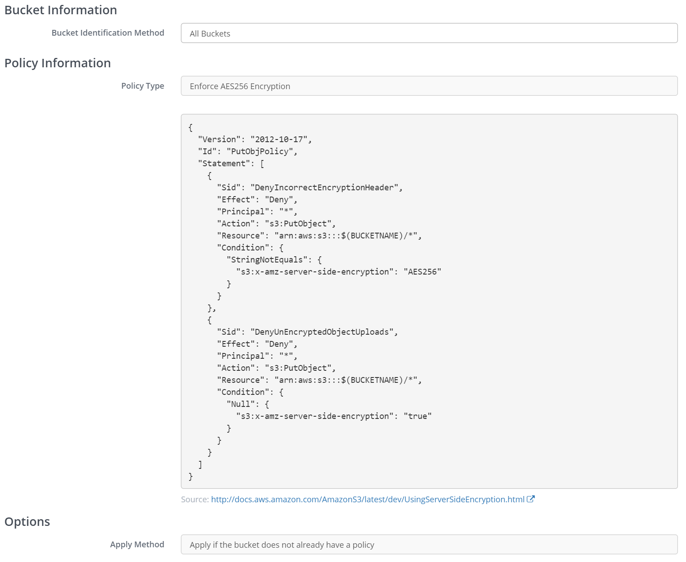The height and width of the screenshot is (562, 686).
Task: Click the Policy Type label
Action: click(142, 86)
